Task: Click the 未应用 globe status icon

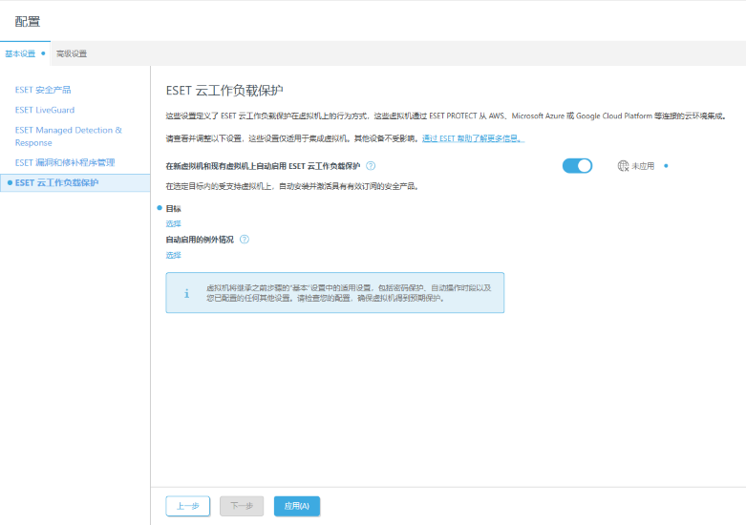Action: coord(623,166)
